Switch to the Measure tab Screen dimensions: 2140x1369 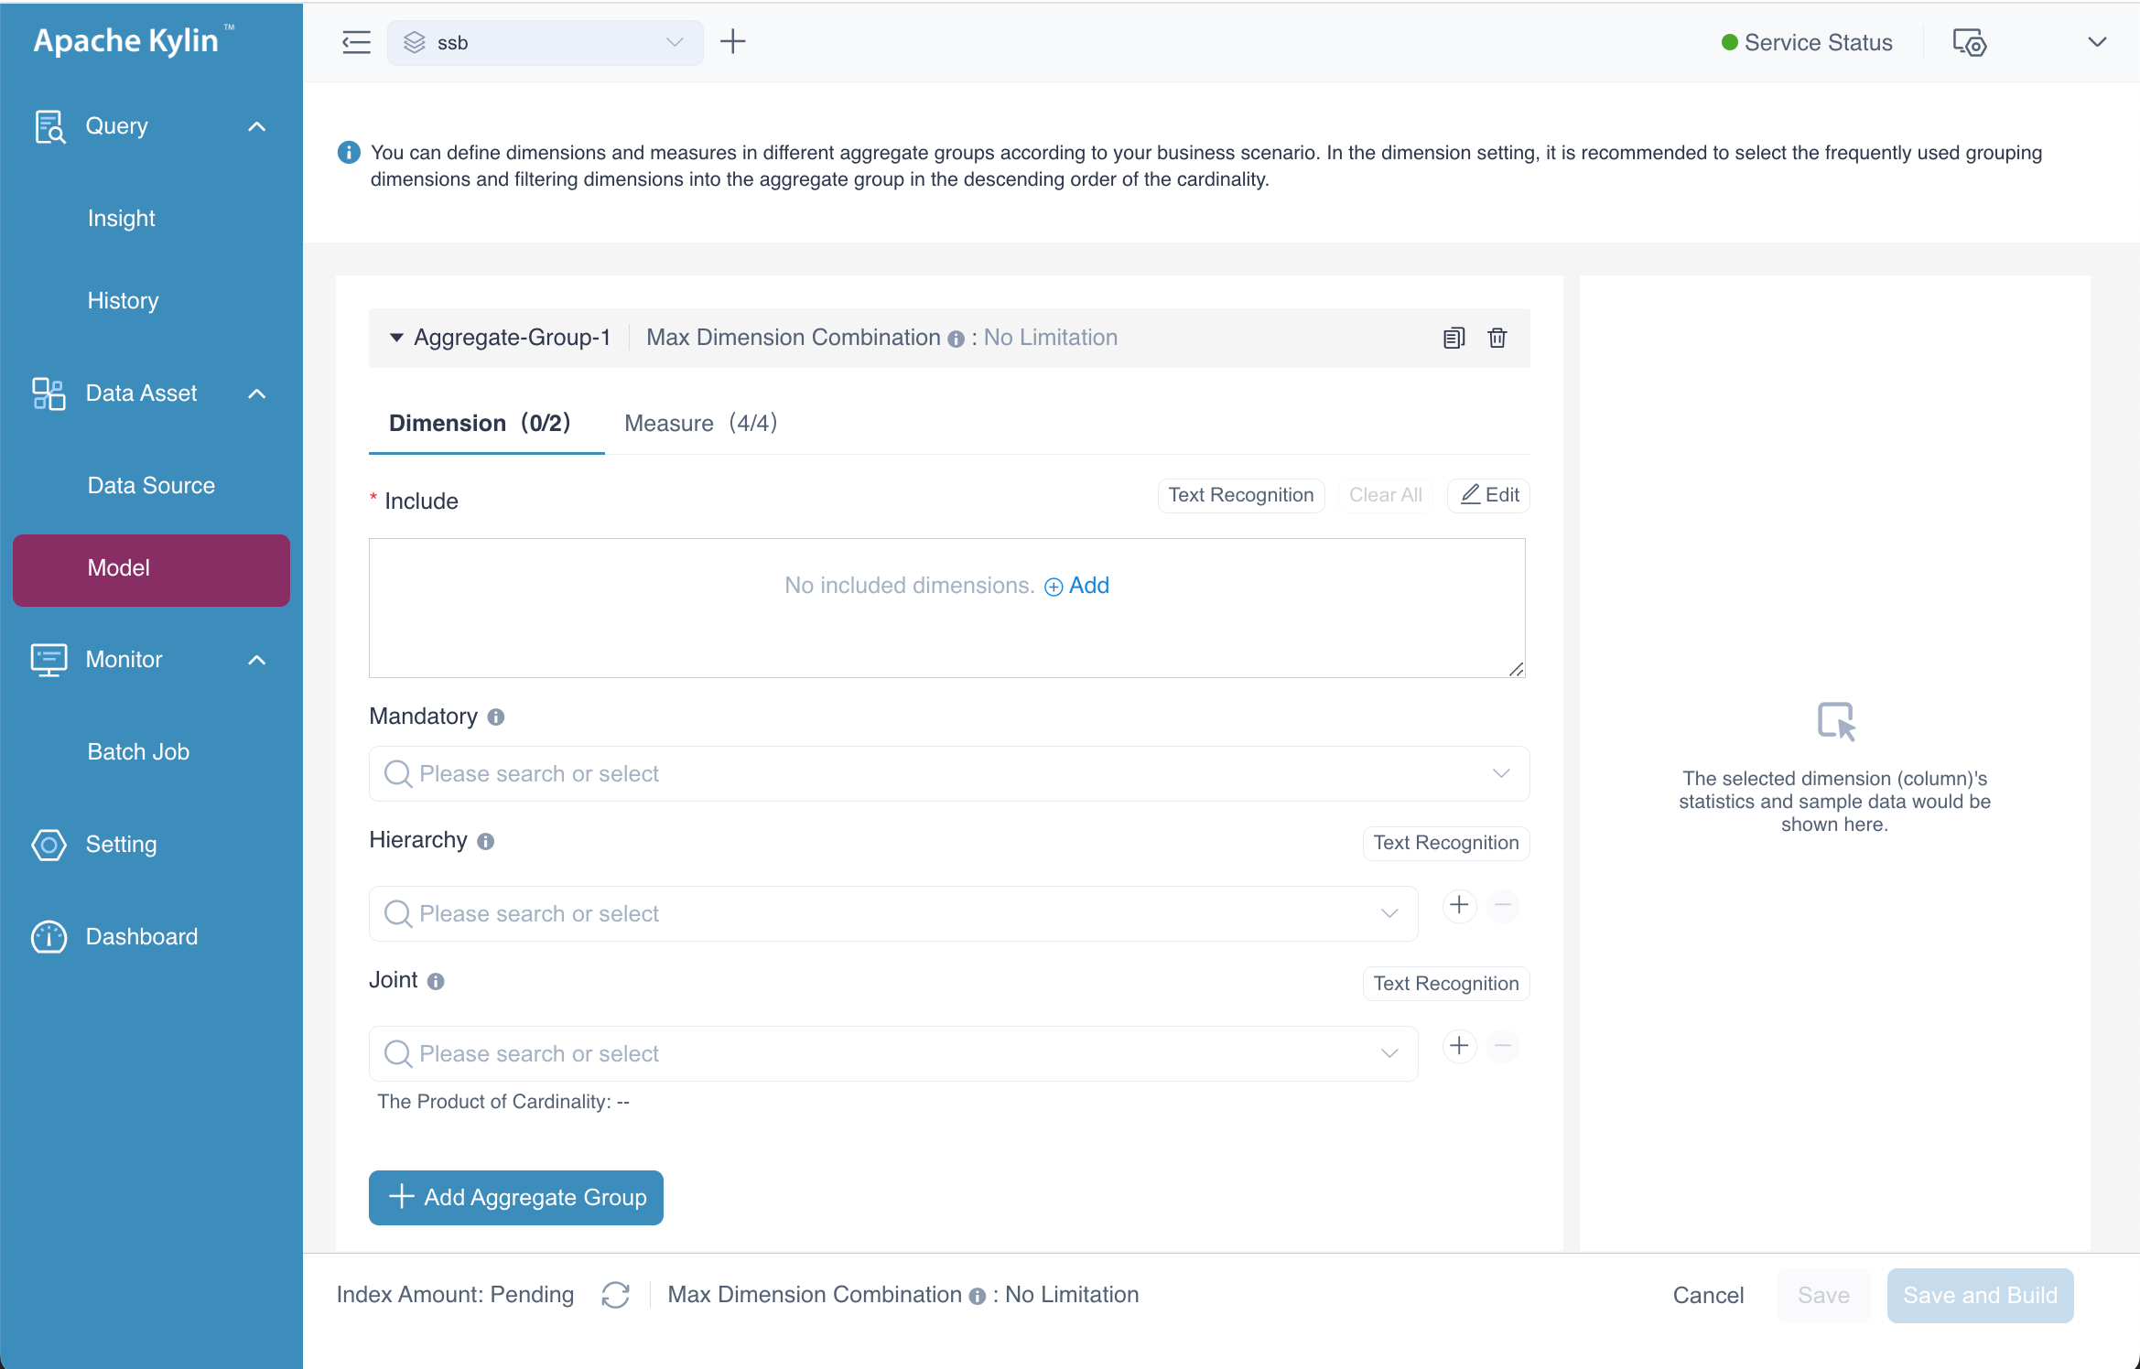702,423
